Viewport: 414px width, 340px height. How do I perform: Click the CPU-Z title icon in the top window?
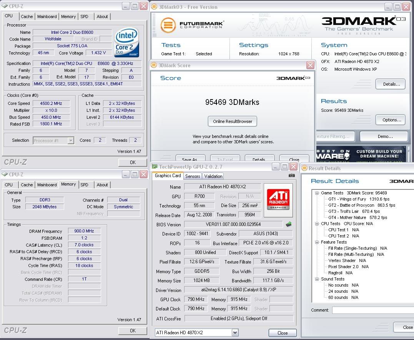click(x=5, y=6)
